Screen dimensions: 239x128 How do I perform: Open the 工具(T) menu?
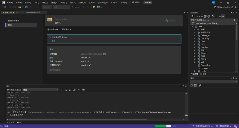pos(91,3)
